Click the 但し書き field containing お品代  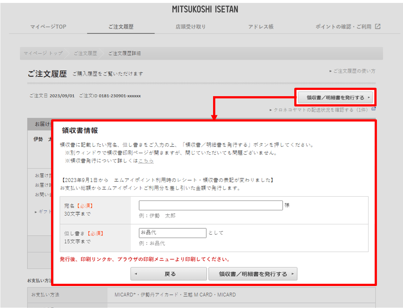(172, 233)
